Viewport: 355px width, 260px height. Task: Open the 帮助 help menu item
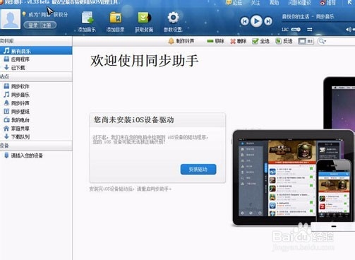pyautogui.click(x=274, y=3)
